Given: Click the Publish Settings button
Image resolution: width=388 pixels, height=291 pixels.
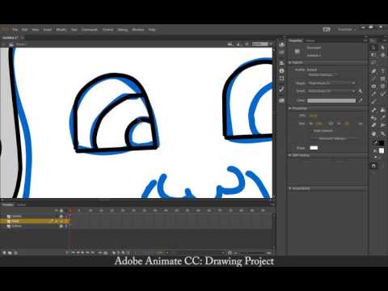Looking at the screenshot, I should click(323, 75).
